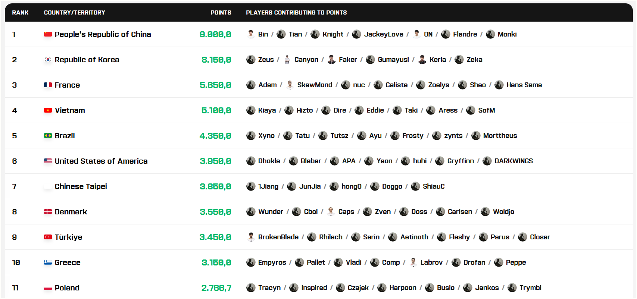637x299 pixels.
Task: Click the Greece flag icon
Action: 48,262
